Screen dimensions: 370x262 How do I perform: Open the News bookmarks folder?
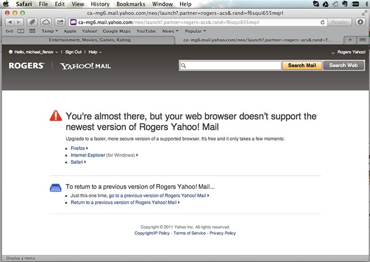[170, 31]
